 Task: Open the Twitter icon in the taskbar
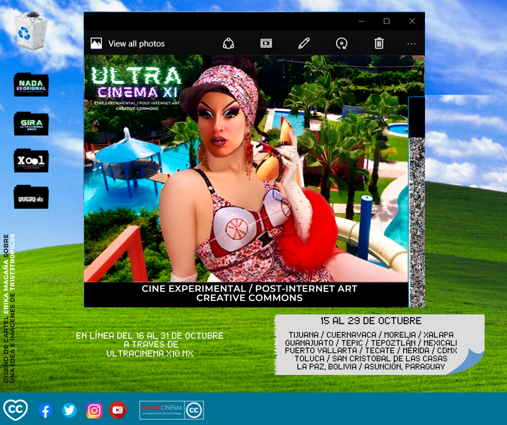pyautogui.click(x=69, y=410)
